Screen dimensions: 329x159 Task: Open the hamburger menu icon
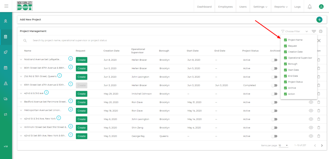6,6
